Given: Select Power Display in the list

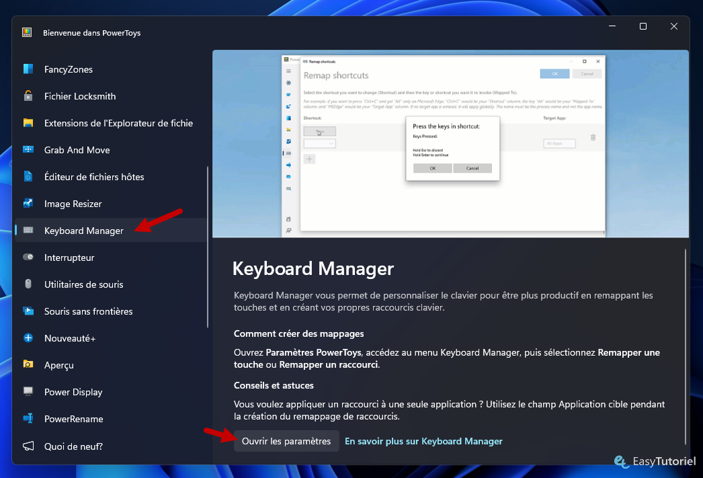Looking at the screenshot, I should tap(111, 392).
